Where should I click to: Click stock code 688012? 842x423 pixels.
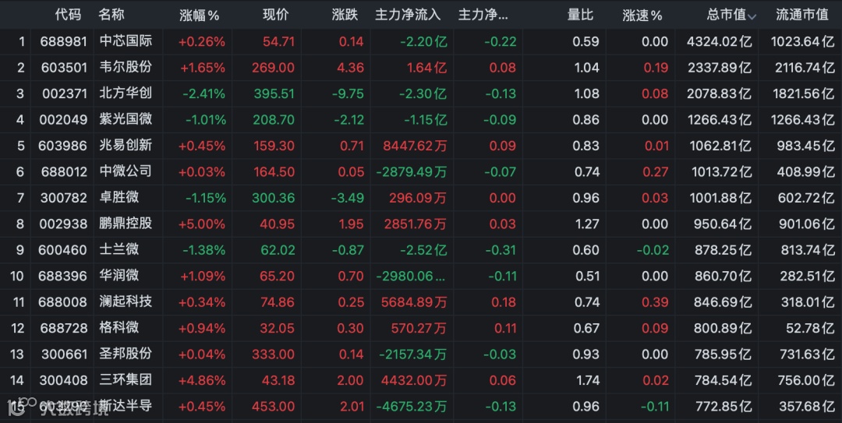[x=63, y=172]
